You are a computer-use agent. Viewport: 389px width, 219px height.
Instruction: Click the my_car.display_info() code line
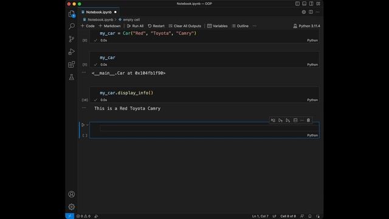[126, 93]
